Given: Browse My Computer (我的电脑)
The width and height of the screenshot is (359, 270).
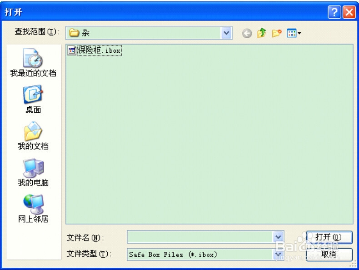Looking at the screenshot, I should pos(33,172).
